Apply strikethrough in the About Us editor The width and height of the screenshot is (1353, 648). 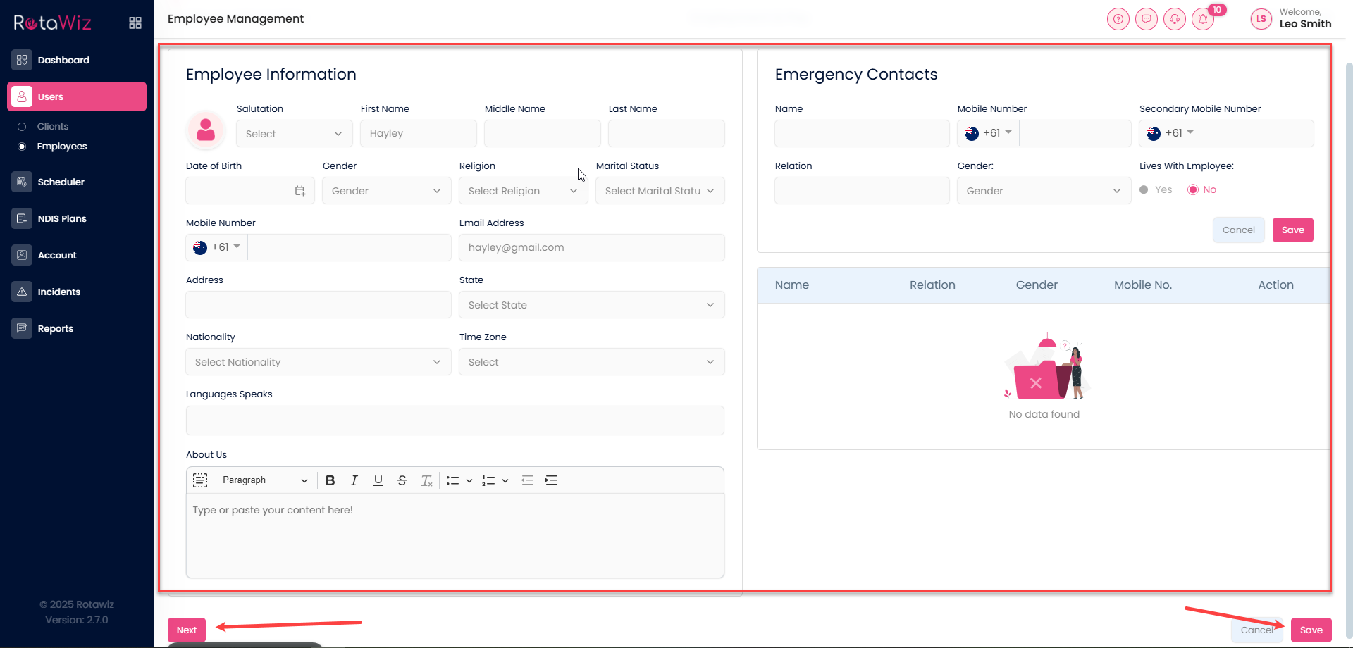tap(402, 480)
